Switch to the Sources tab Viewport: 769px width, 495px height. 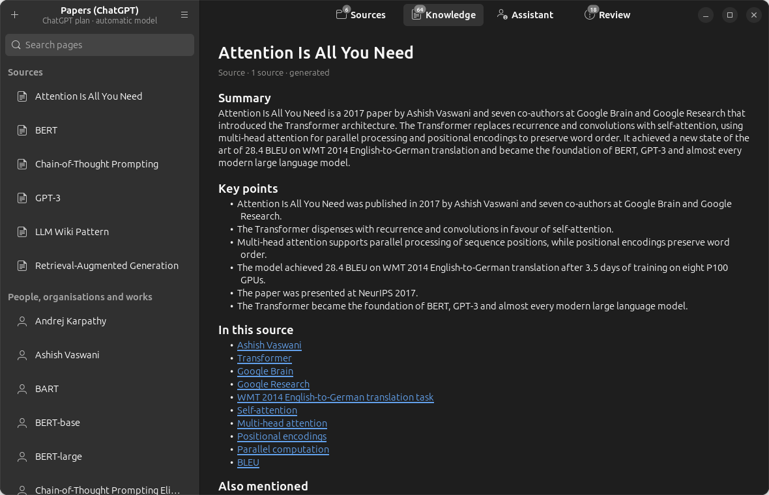(x=361, y=15)
